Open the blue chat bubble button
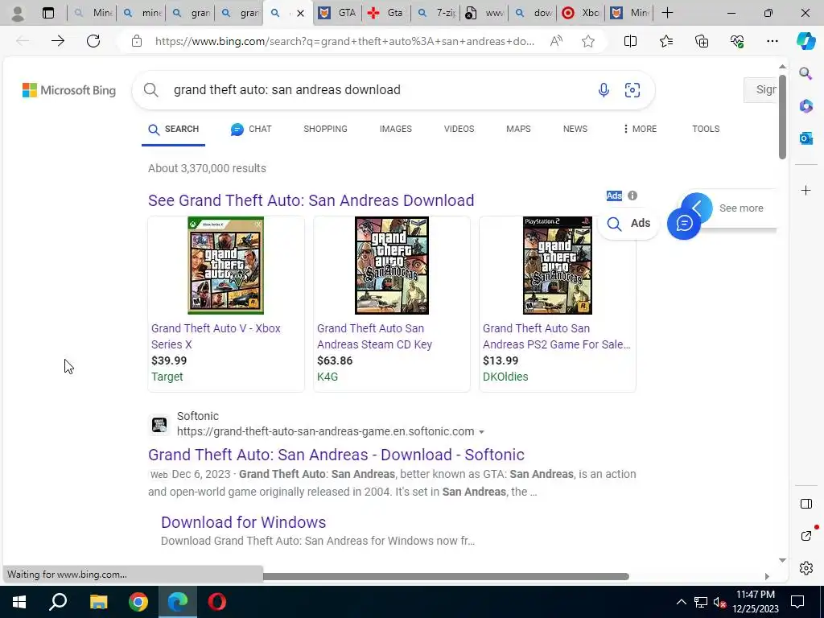Screen dimensions: 824x618 coord(684,224)
